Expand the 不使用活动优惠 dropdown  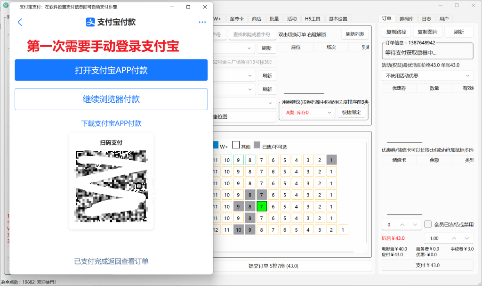[427, 76]
